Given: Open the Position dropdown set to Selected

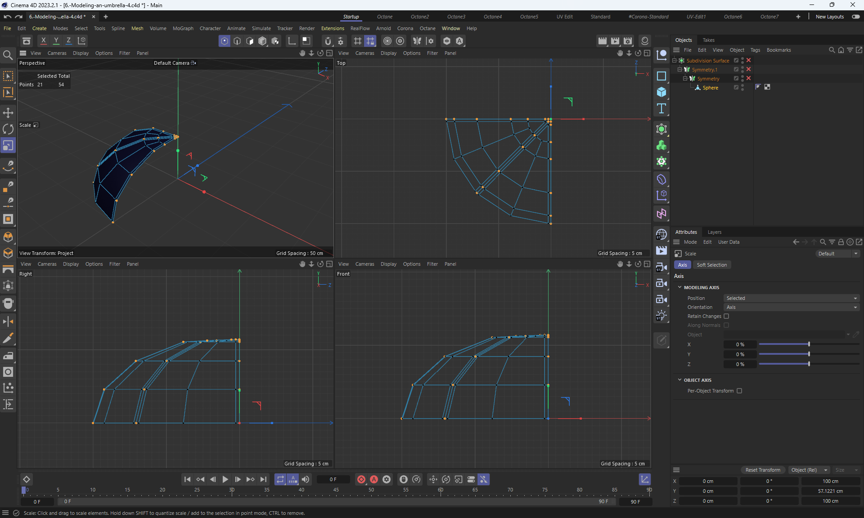Looking at the screenshot, I should click(x=791, y=298).
